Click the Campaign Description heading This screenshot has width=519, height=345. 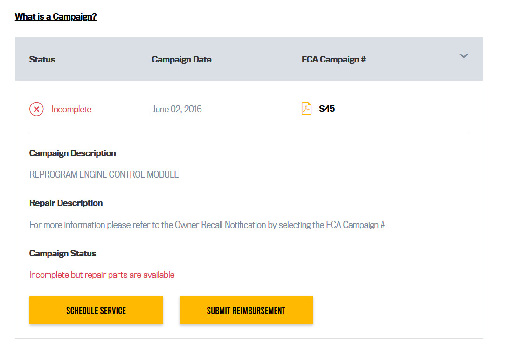click(x=72, y=153)
